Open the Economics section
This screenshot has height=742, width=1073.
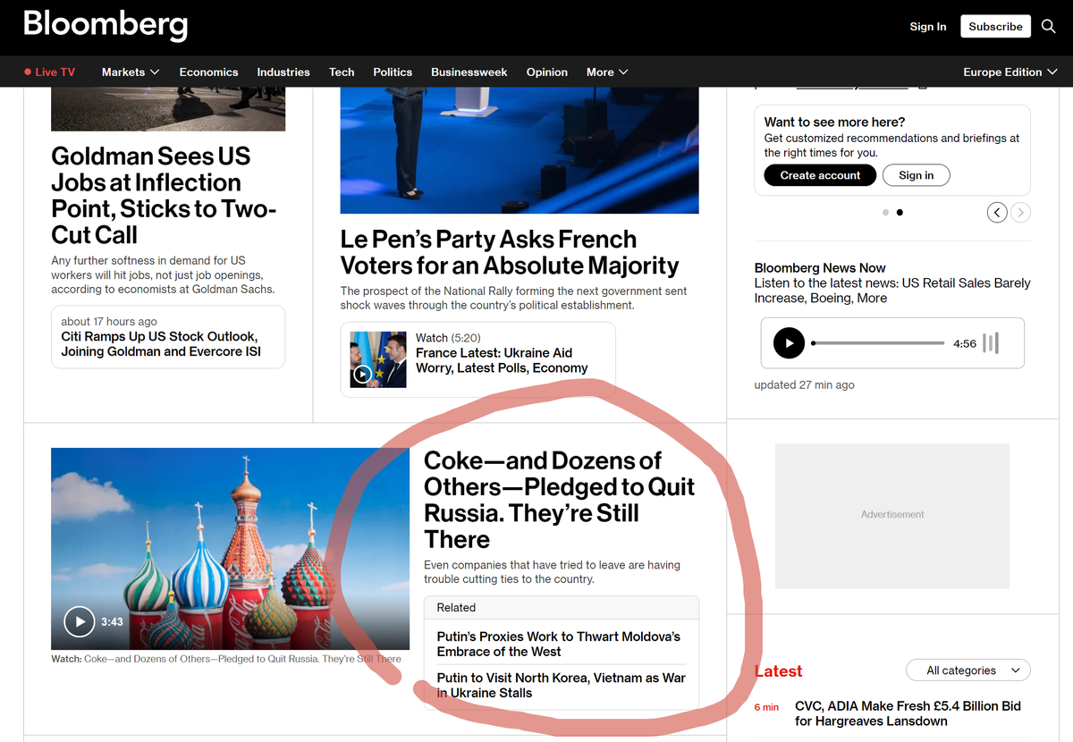208,72
